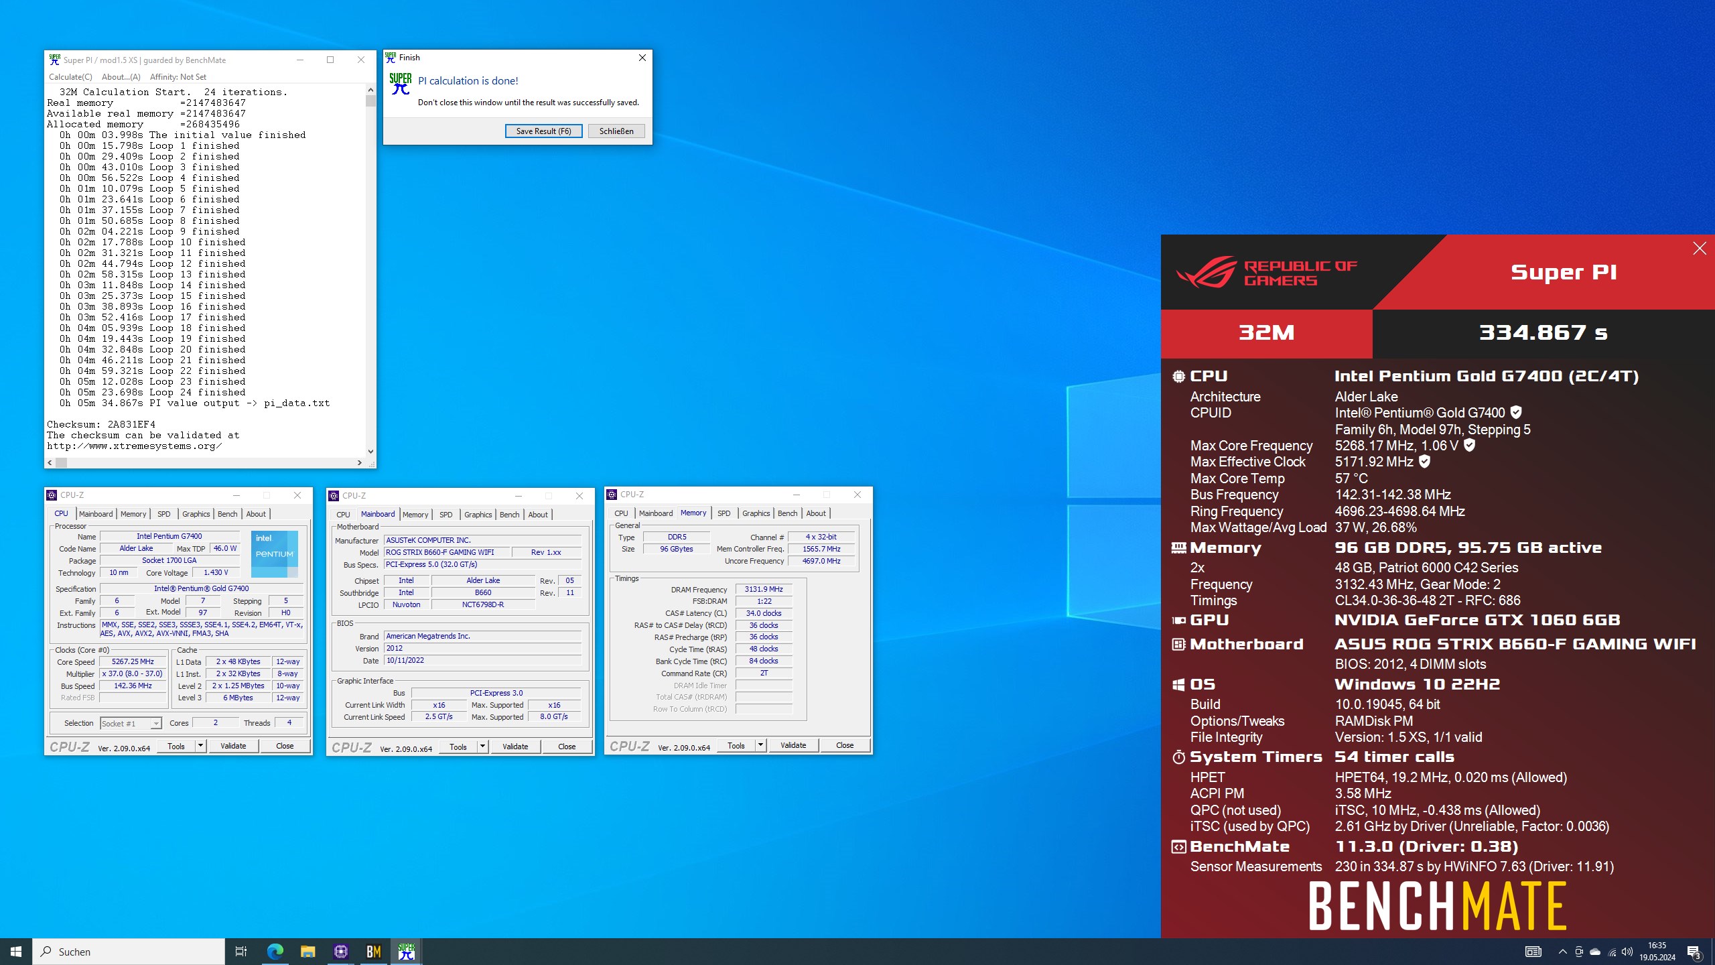The height and width of the screenshot is (965, 1715).
Task: Switch to Mainboard tab in left CPU-Z window
Action: tap(96, 514)
